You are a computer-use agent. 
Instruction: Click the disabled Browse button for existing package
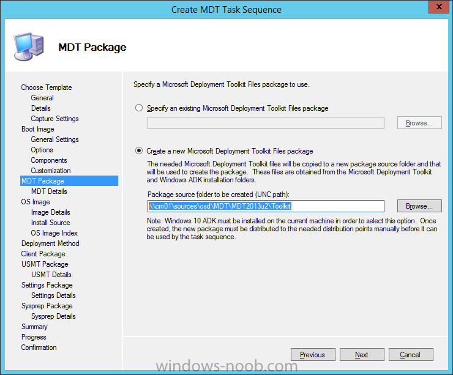[419, 123]
